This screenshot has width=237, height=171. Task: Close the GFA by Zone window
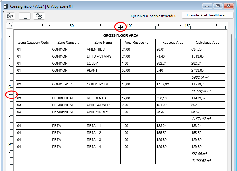point(228,6)
